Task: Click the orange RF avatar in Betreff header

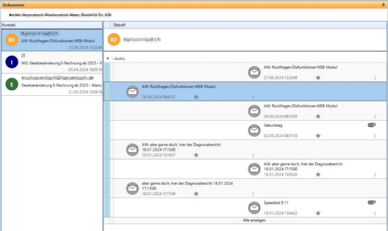Action: [x=114, y=40]
